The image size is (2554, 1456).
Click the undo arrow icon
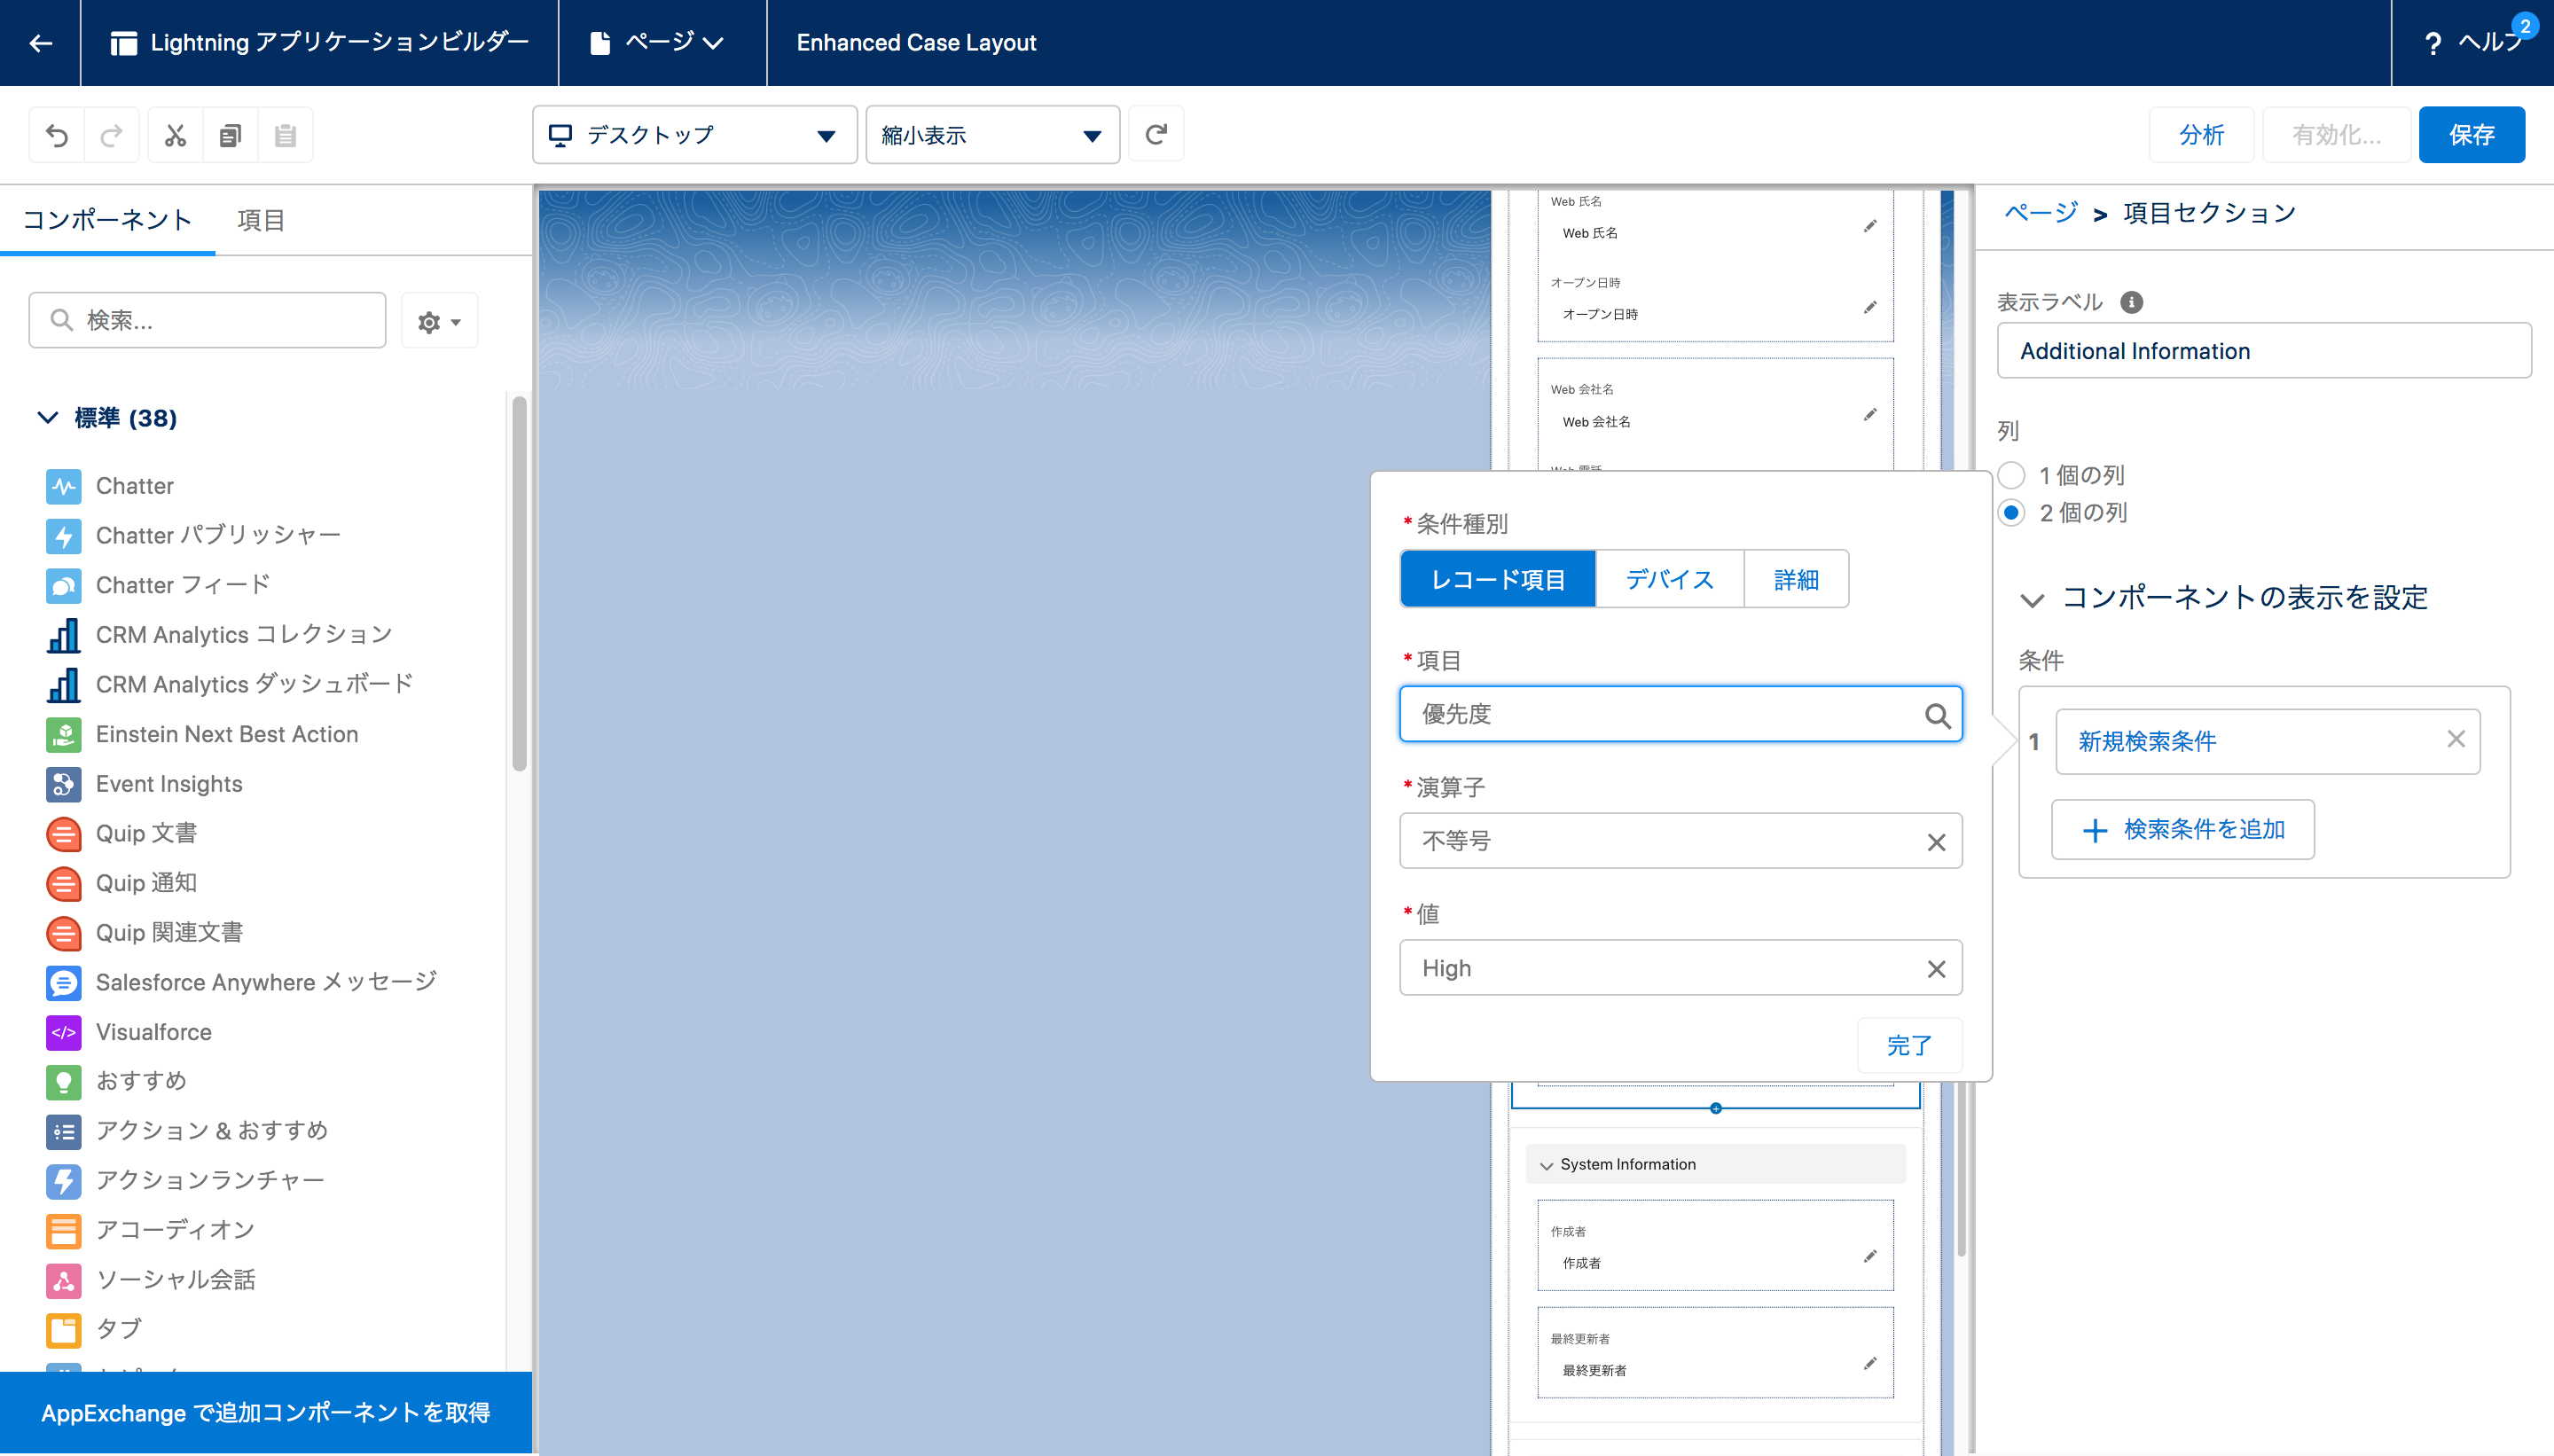tap(57, 135)
